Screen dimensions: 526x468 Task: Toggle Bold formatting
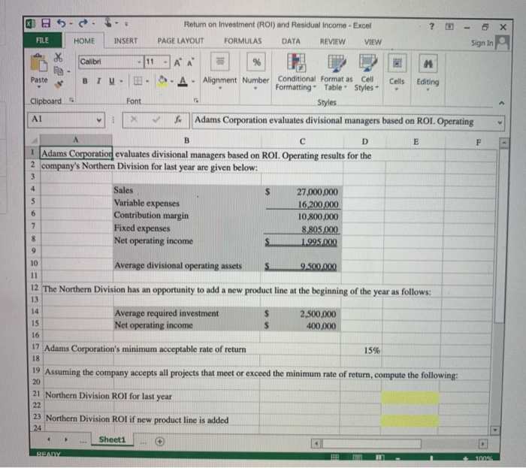pyautogui.click(x=85, y=81)
